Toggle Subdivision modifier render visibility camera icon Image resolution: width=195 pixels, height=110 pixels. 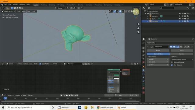pos(171,47)
